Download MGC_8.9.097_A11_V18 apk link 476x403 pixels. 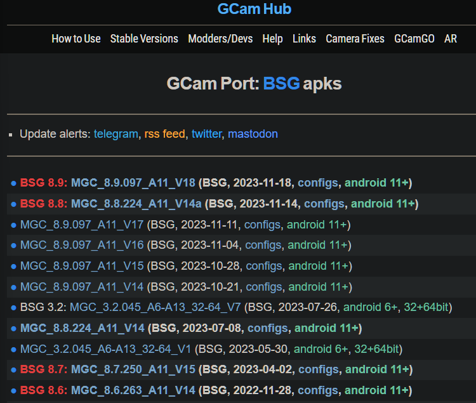[x=133, y=183]
